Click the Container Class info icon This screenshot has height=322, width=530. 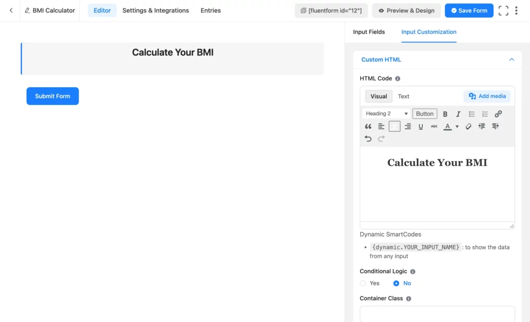(x=409, y=299)
